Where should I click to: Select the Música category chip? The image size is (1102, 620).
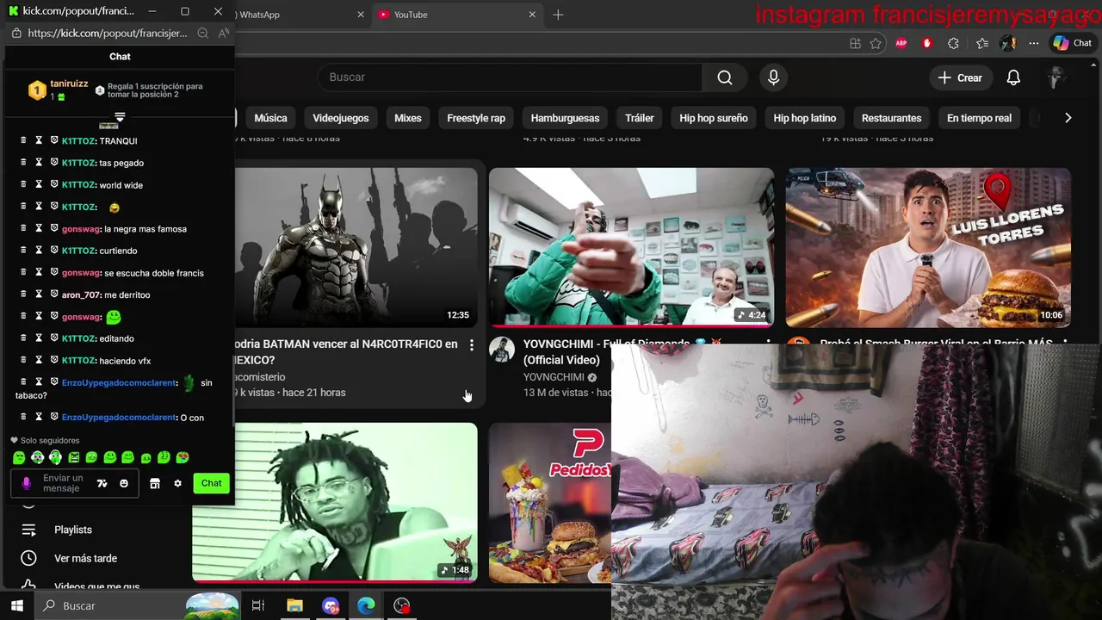[270, 118]
